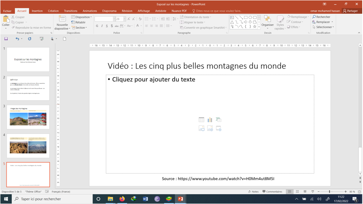Image resolution: width=363 pixels, height=204 pixels.
Task: Click the Partager button
Action: (x=350, y=11)
